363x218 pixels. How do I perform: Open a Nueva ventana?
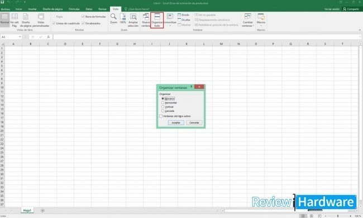click(146, 20)
